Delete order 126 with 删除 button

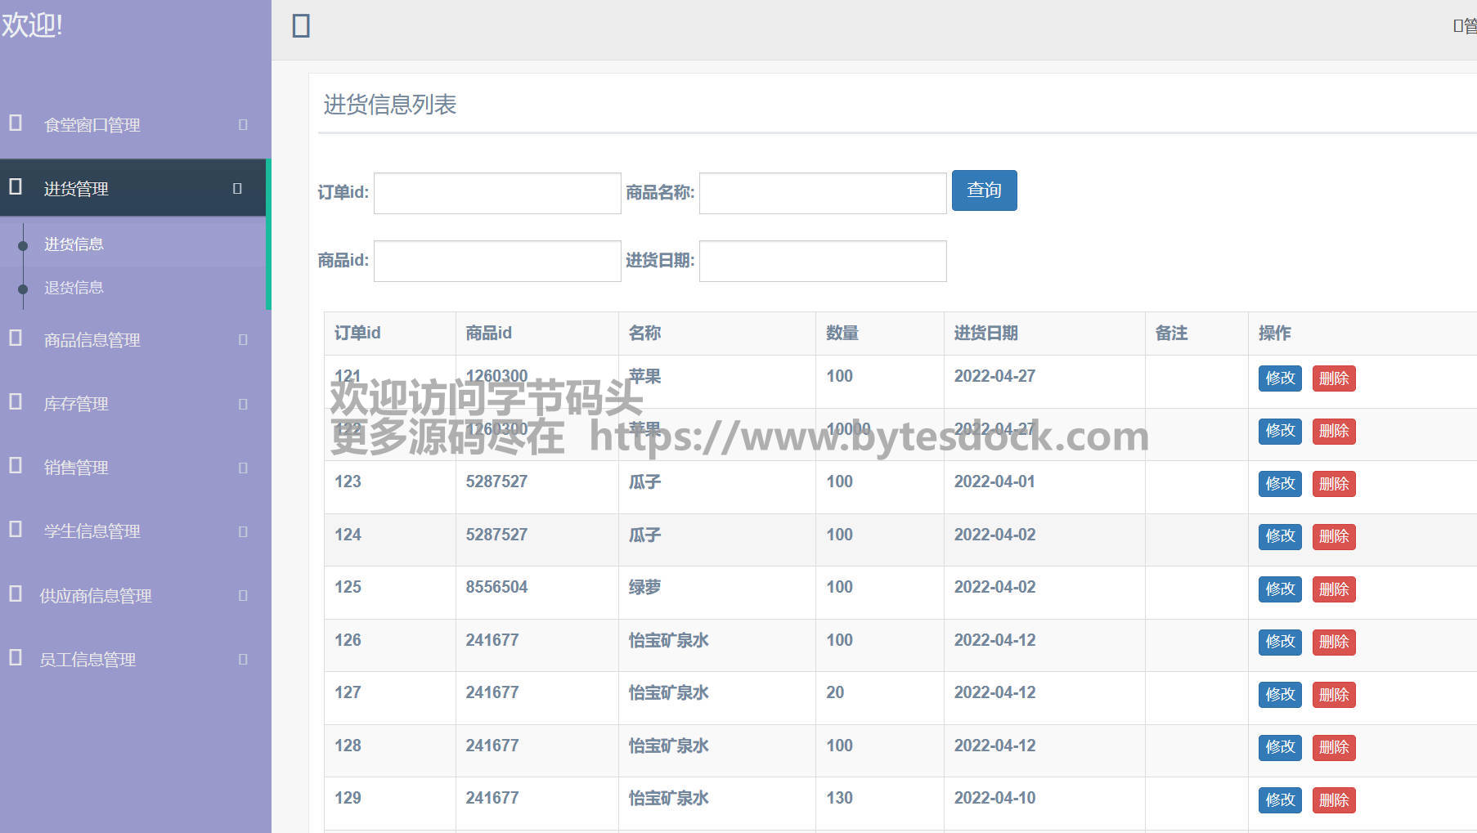pos(1333,642)
